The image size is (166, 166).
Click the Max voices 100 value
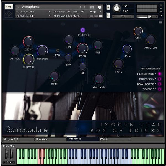[x=82, y=12]
